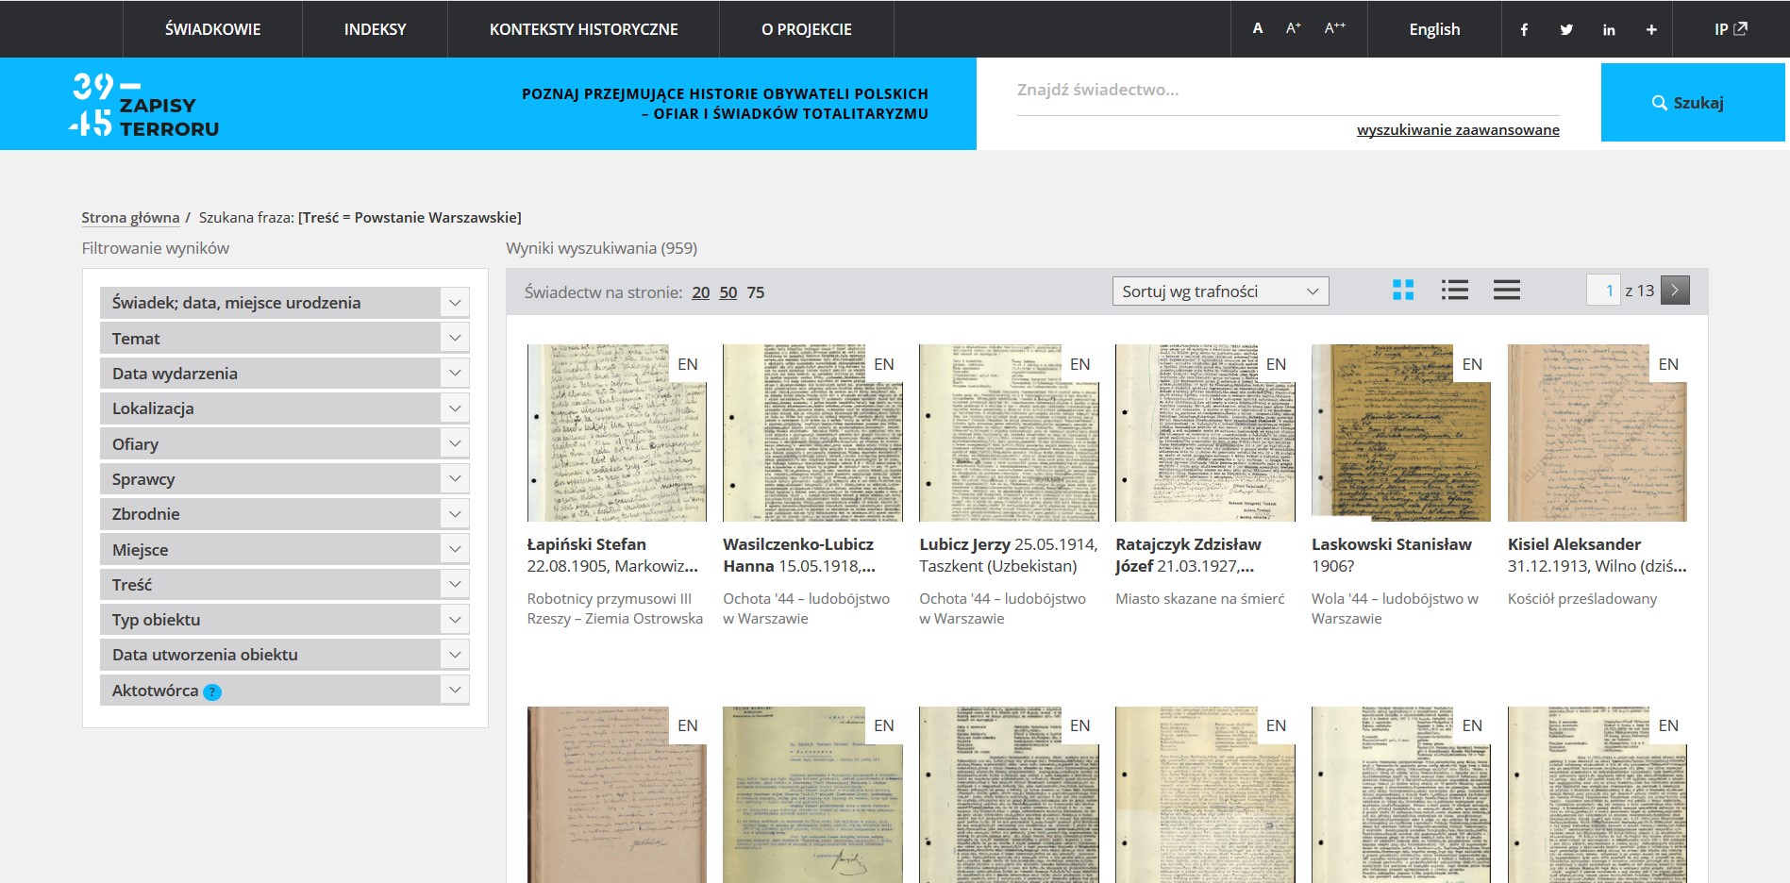
Task: Share page on LinkedIn
Action: click(1609, 29)
